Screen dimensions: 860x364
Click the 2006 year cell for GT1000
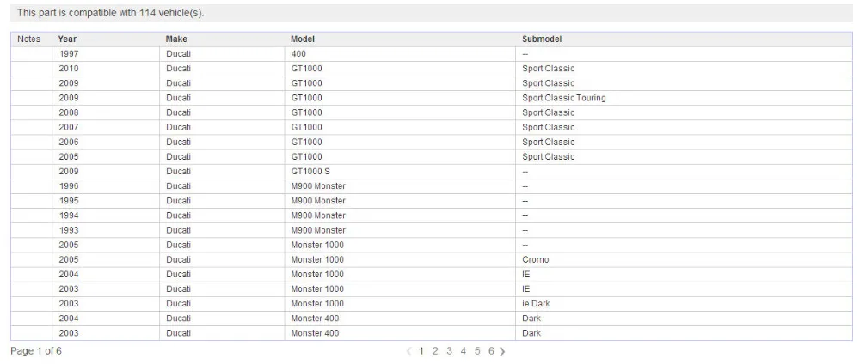click(69, 143)
